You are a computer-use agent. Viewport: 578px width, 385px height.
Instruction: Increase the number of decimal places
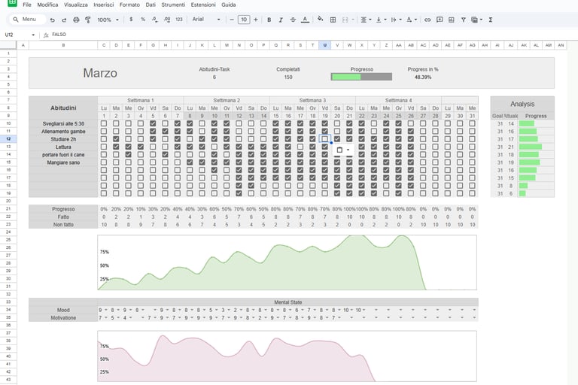click(x=167, y=20)
